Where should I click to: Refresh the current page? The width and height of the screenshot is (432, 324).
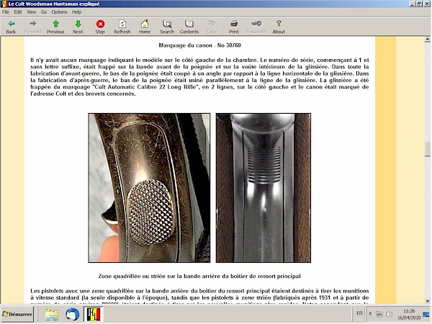coord(122,27)
